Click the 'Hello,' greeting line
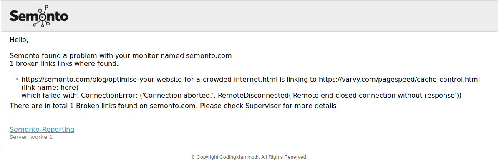This screenshot has height=166, width=499. point(19,40)
